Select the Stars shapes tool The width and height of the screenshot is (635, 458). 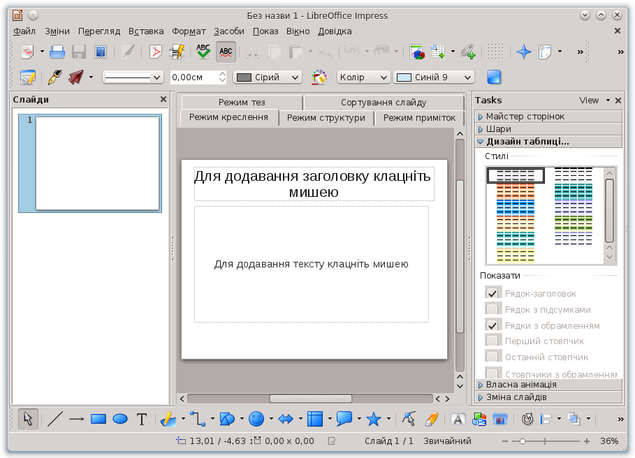coord(374,419)
